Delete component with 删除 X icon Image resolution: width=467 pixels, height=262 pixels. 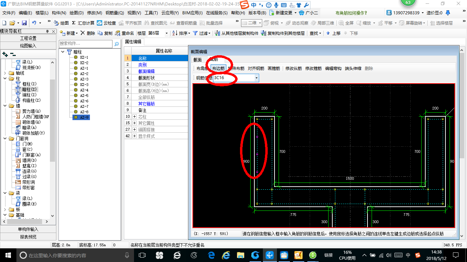pyautogui.click(x=88, y=33)
